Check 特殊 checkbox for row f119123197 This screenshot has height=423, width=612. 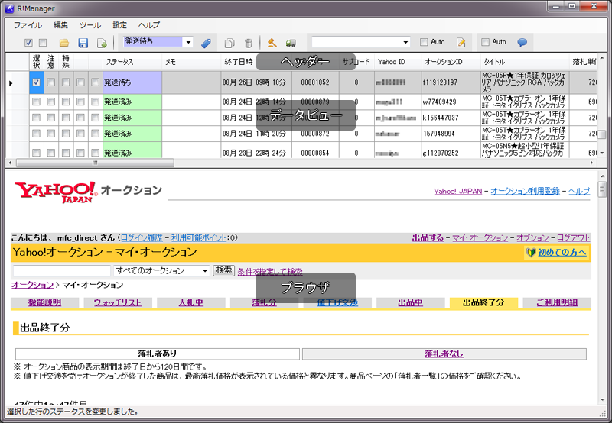coord(66,82)
